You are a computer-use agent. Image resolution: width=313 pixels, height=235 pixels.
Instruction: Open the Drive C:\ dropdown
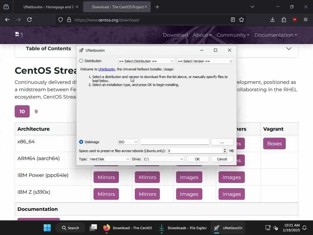tap(163, 159)
